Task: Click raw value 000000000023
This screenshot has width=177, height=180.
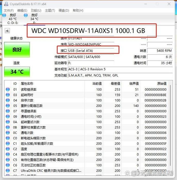Action: click(x=156, y=116)
